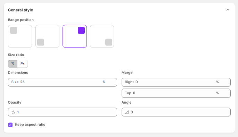Click the Right margin input field
238x137 pixels.
pyautogui.click(x=176, y=82)
